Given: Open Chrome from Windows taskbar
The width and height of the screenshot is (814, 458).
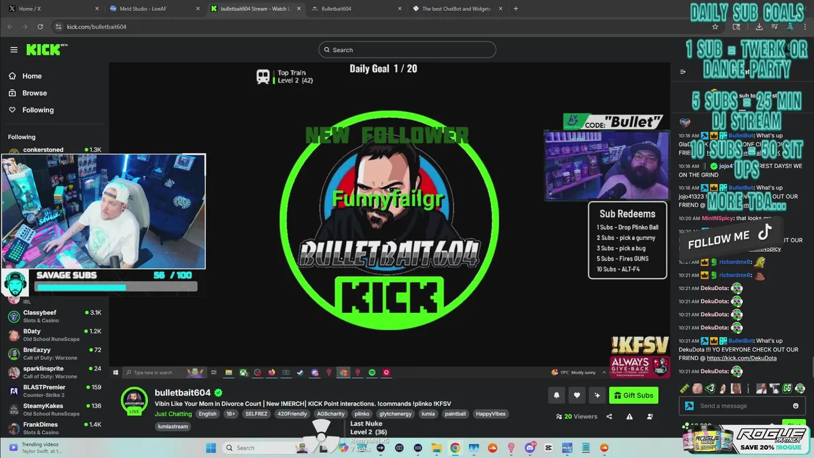Looking at the screenshot, I should point(455,448).
